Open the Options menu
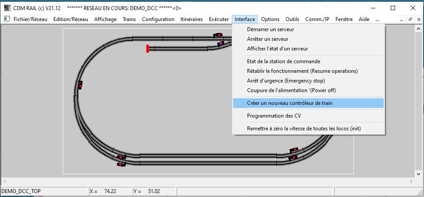 (x=270, y=19)
